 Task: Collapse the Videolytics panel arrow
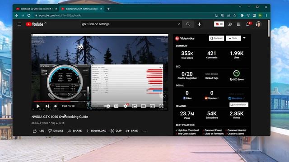tap(244, 38)
